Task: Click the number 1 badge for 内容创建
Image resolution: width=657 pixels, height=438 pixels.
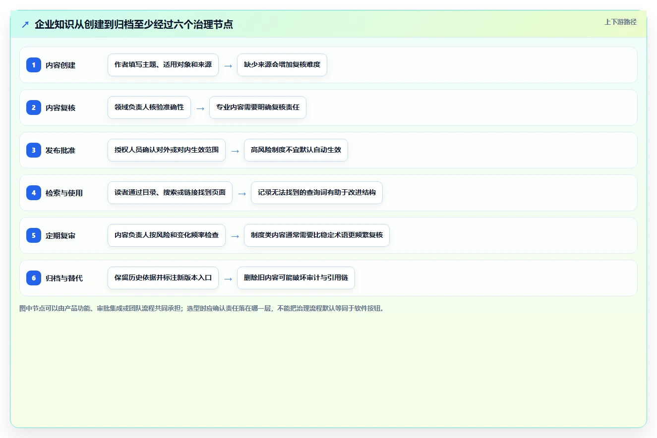Action: [x=34, y=65]
